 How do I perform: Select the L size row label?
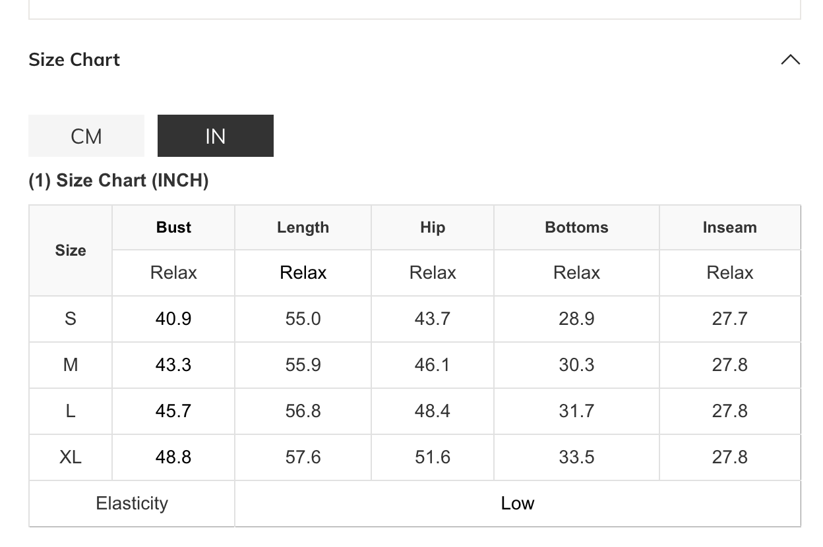click(71, 411)
